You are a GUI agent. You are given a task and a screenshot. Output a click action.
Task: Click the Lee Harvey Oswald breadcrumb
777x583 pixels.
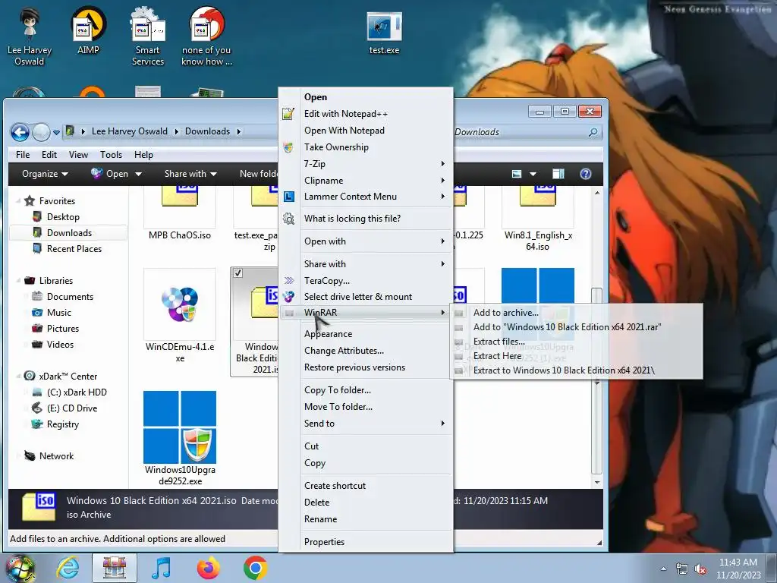click(129, 131)
